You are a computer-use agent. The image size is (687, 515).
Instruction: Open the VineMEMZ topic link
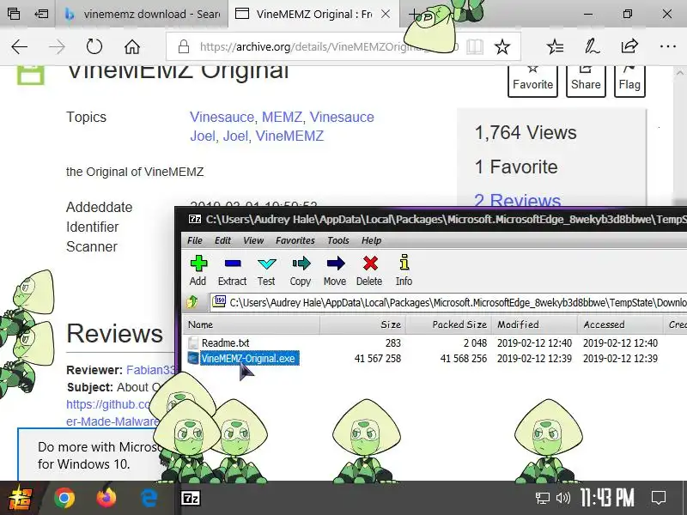point(289,136)
